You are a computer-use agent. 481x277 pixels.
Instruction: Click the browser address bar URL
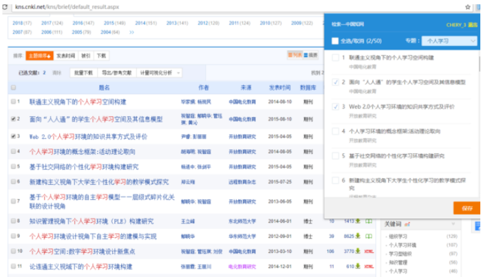(67, 7)
